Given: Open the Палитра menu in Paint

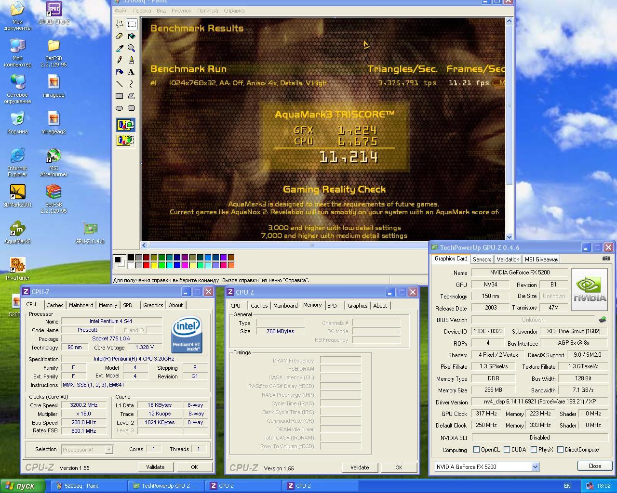Looking at the screenshot, I should click(207, 11).
